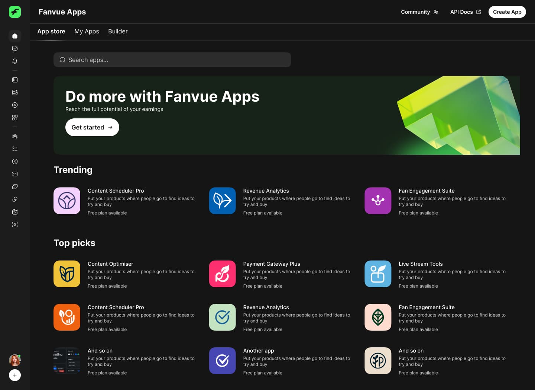Open the Content Optimiser title

[x=110, y=264]
